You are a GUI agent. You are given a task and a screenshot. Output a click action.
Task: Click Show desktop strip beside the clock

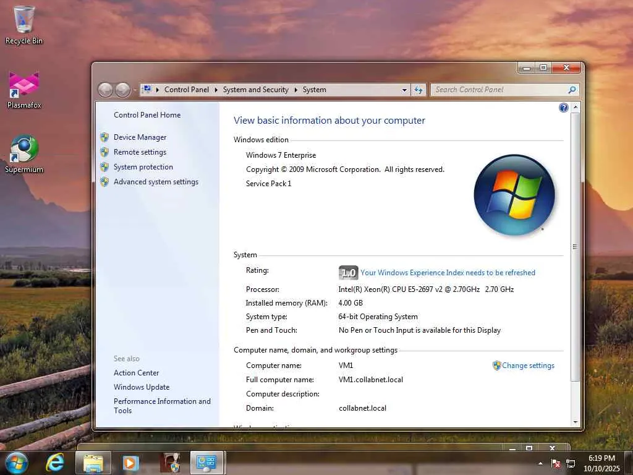tap(629, 463)
